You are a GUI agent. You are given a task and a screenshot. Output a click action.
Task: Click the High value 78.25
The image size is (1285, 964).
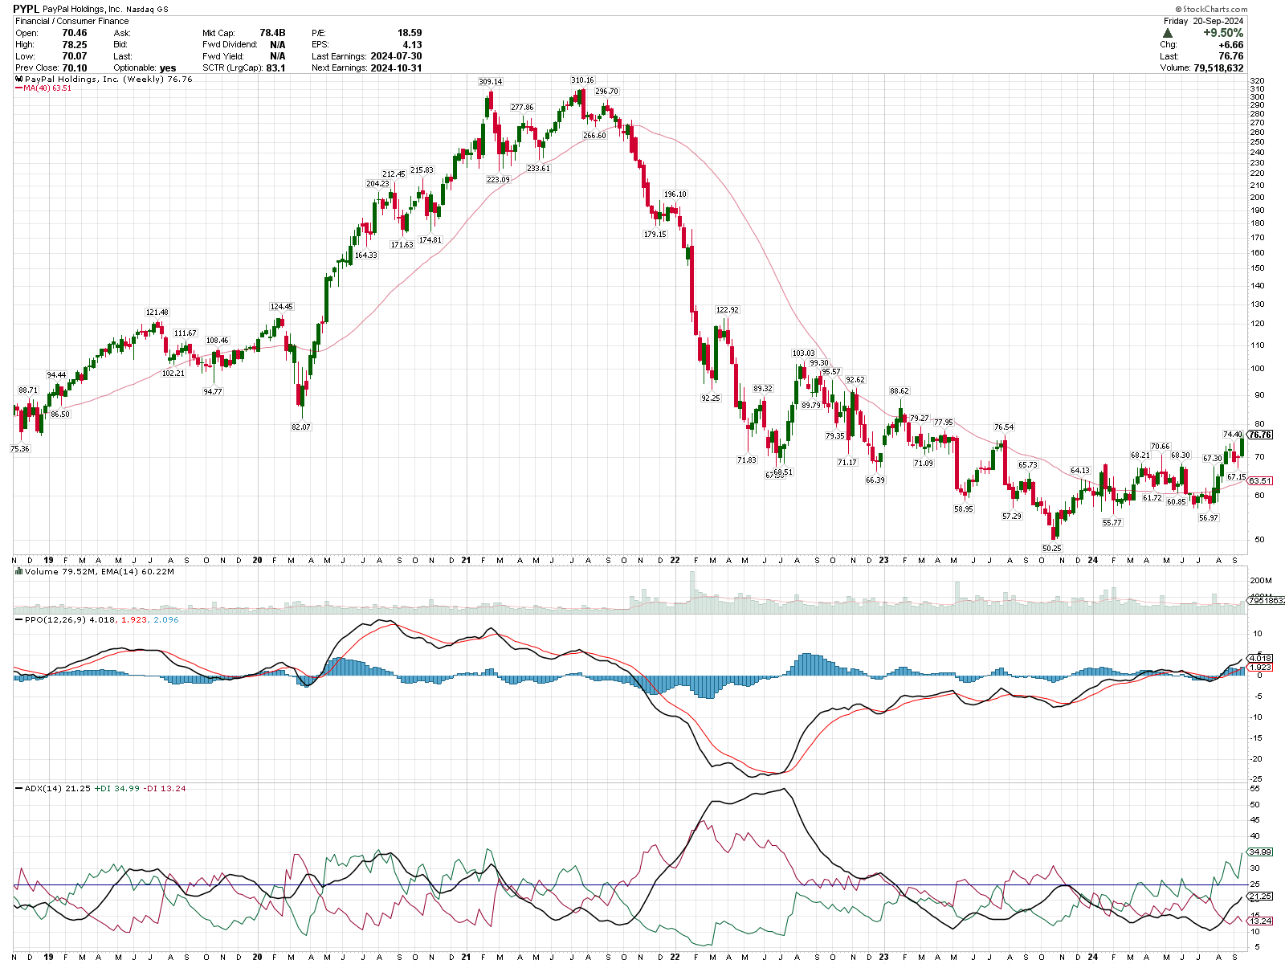tap(75, 45)
